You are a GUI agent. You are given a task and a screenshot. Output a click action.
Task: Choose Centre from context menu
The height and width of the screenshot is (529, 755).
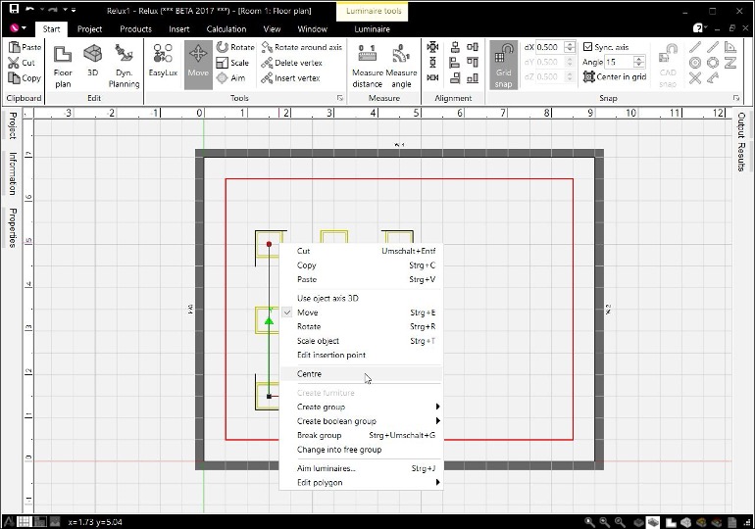pyautogui.click(x=361, y=374)
